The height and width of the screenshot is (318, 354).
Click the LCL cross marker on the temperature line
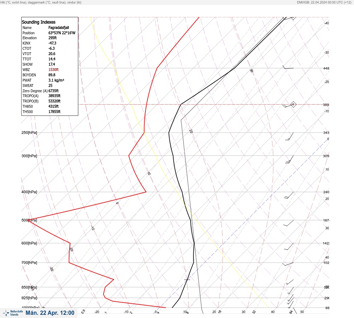point(187,279)
